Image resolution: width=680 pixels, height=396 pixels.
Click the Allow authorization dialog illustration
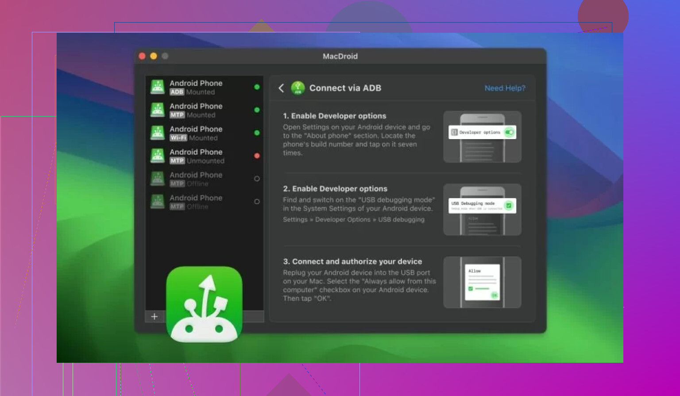coord(482,282)
